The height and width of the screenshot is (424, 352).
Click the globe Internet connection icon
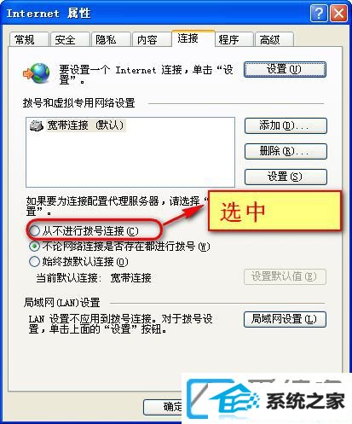(37, 73)
